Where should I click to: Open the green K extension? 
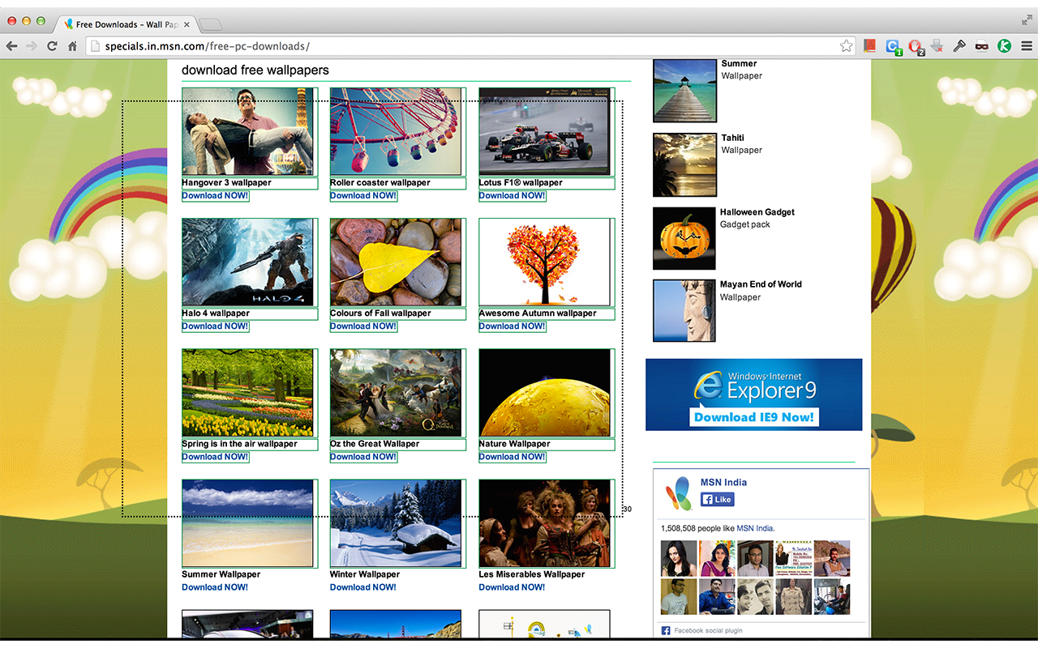(1004, 46)
